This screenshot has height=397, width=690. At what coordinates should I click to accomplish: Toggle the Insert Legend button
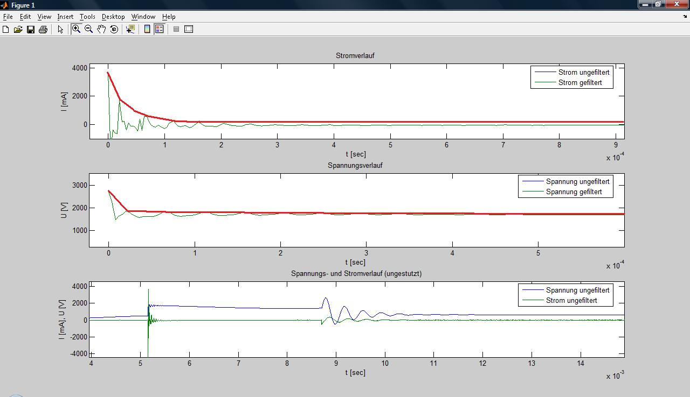(160, 30)
